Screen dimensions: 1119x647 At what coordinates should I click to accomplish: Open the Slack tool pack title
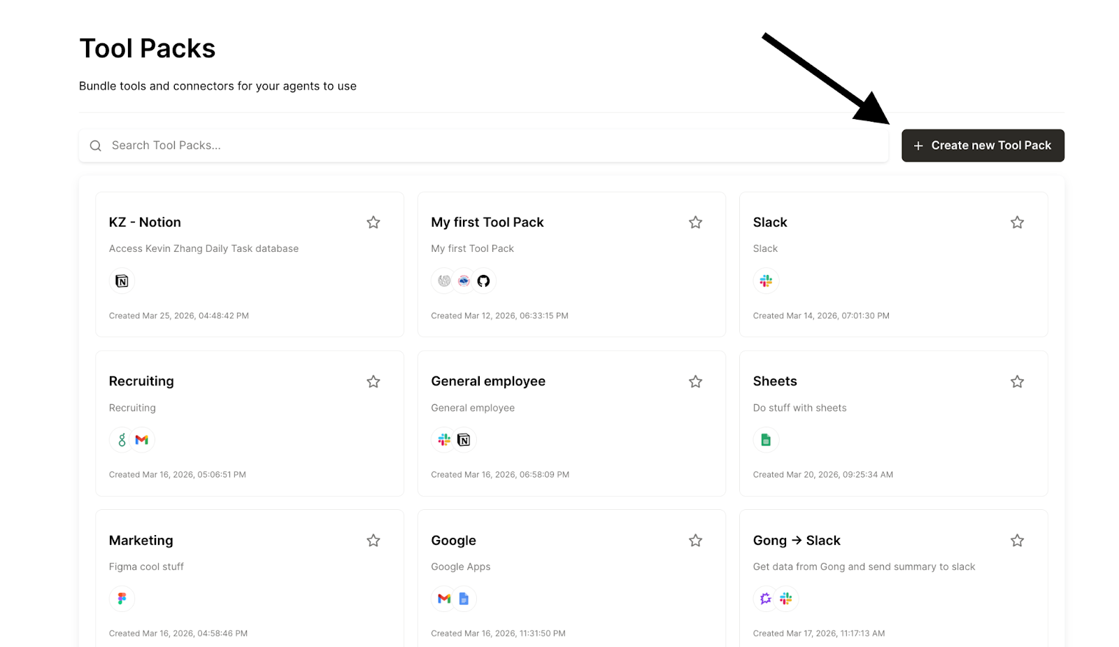click(770, 222)
